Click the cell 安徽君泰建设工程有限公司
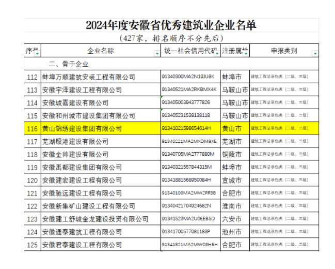 (82, 244)
